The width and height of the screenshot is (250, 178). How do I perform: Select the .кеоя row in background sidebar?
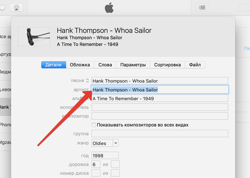(5, 89)
